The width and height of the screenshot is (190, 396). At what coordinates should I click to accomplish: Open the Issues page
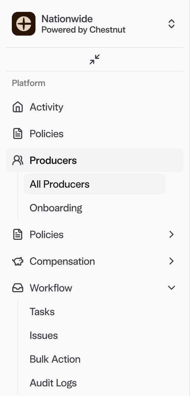[x=44, y=336]
